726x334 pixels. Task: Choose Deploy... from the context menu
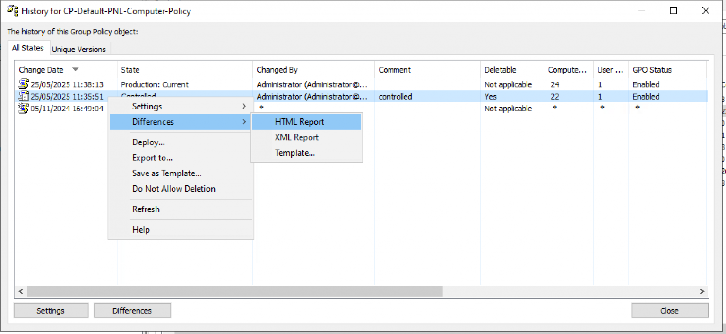point(148,142)
